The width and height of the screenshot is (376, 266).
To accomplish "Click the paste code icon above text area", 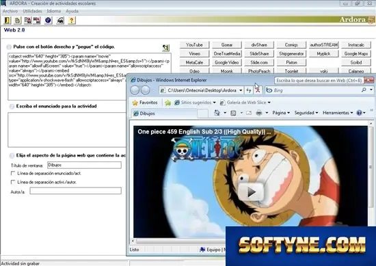I will coord(165,47).
